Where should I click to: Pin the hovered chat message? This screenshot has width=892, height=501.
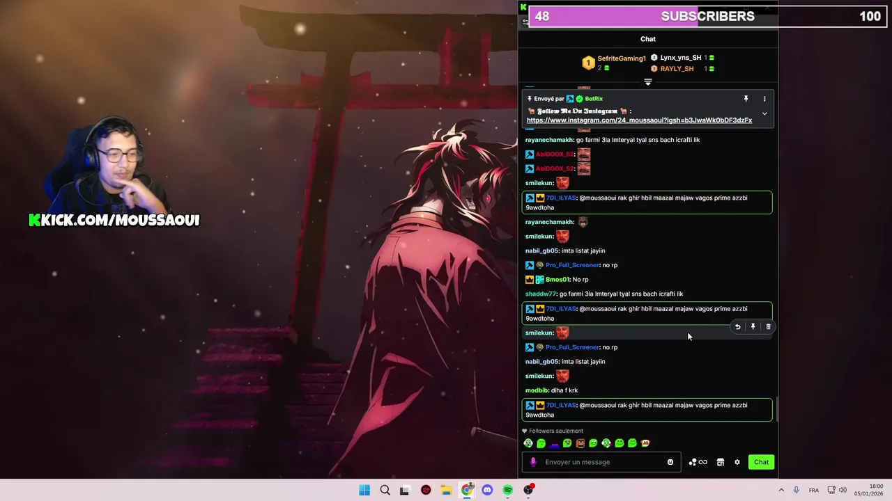(x=753, y=327)
